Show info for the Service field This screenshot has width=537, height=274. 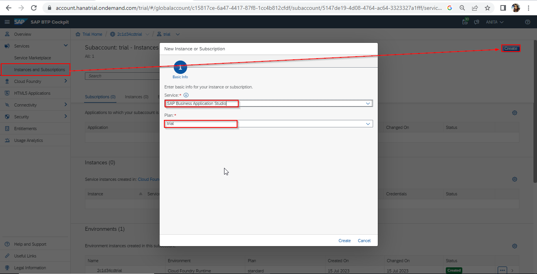186,95
